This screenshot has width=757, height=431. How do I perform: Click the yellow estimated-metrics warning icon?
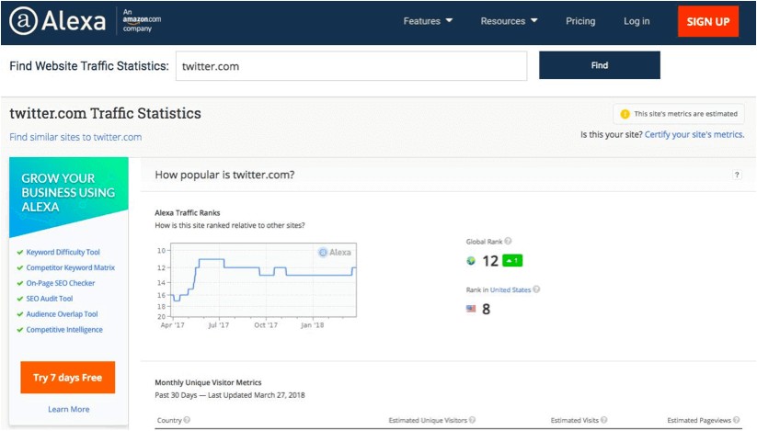pyautogui.click(x=625, y=114)
